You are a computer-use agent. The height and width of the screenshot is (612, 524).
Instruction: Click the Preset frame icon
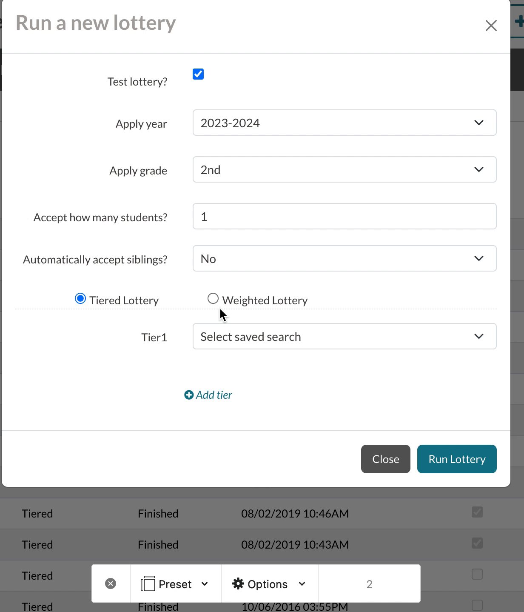[x=148, y=584]
